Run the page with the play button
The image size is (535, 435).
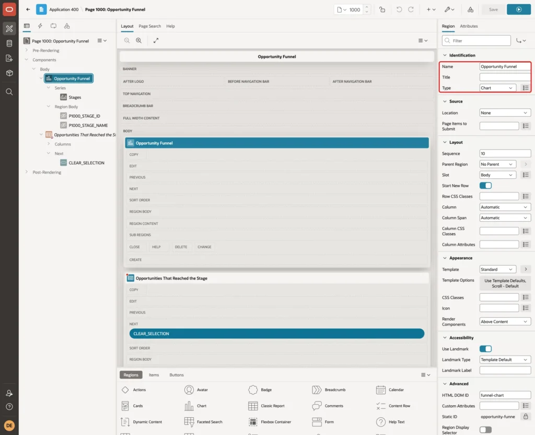519,9
